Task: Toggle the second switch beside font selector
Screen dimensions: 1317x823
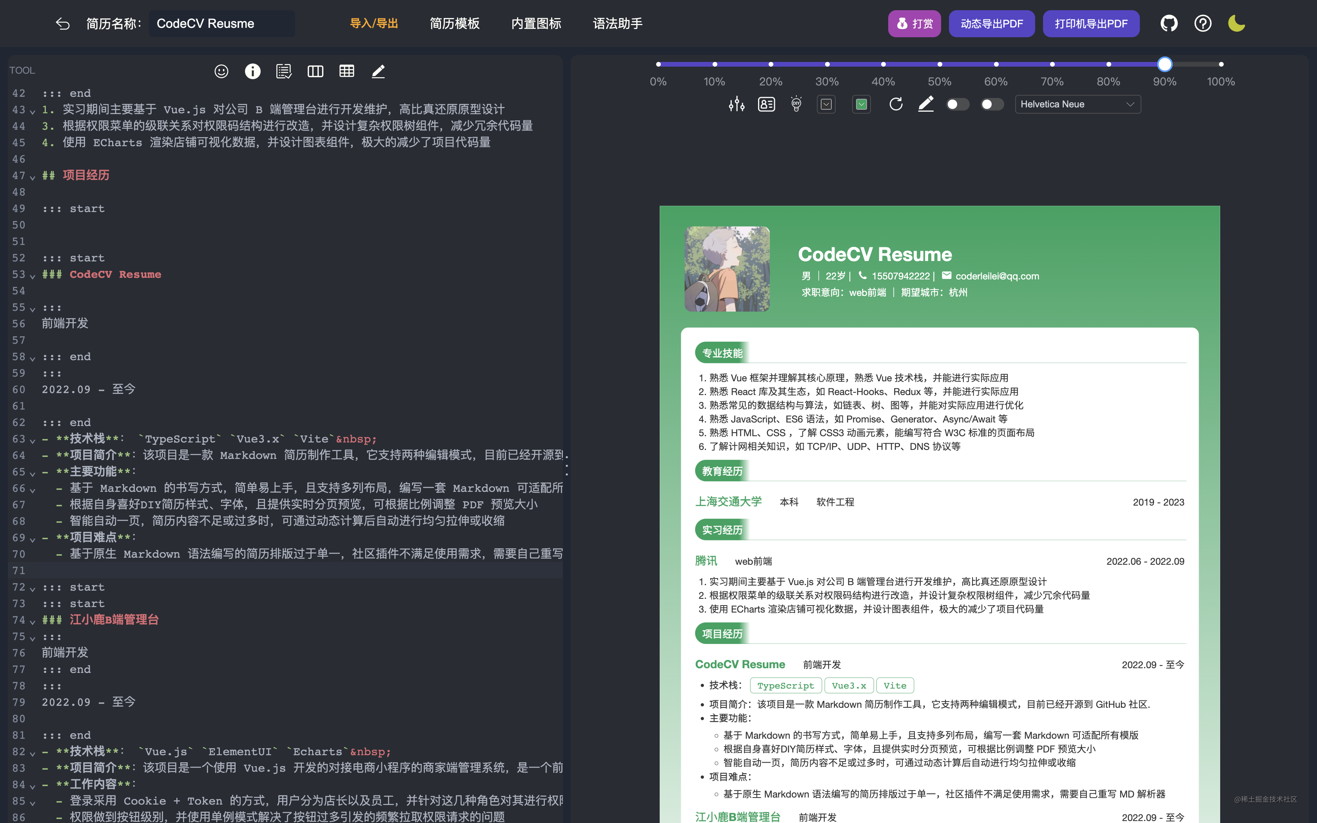Action: (992, 104)
